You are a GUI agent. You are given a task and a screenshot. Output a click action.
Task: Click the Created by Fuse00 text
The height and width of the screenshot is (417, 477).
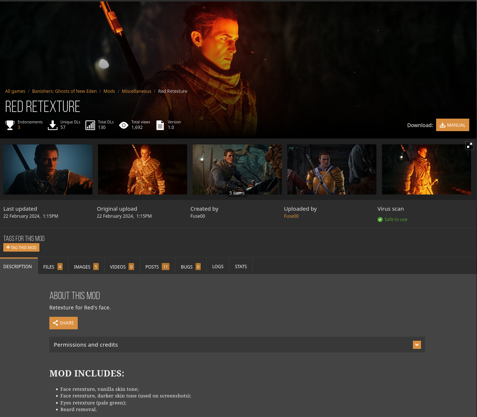198,216
